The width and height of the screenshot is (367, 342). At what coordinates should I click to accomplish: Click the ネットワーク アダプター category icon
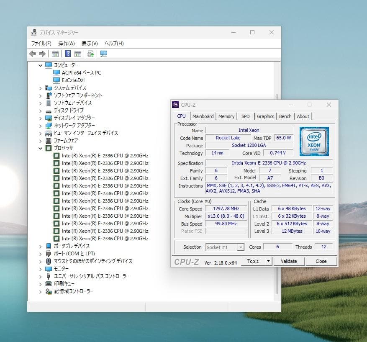point(49,126)
